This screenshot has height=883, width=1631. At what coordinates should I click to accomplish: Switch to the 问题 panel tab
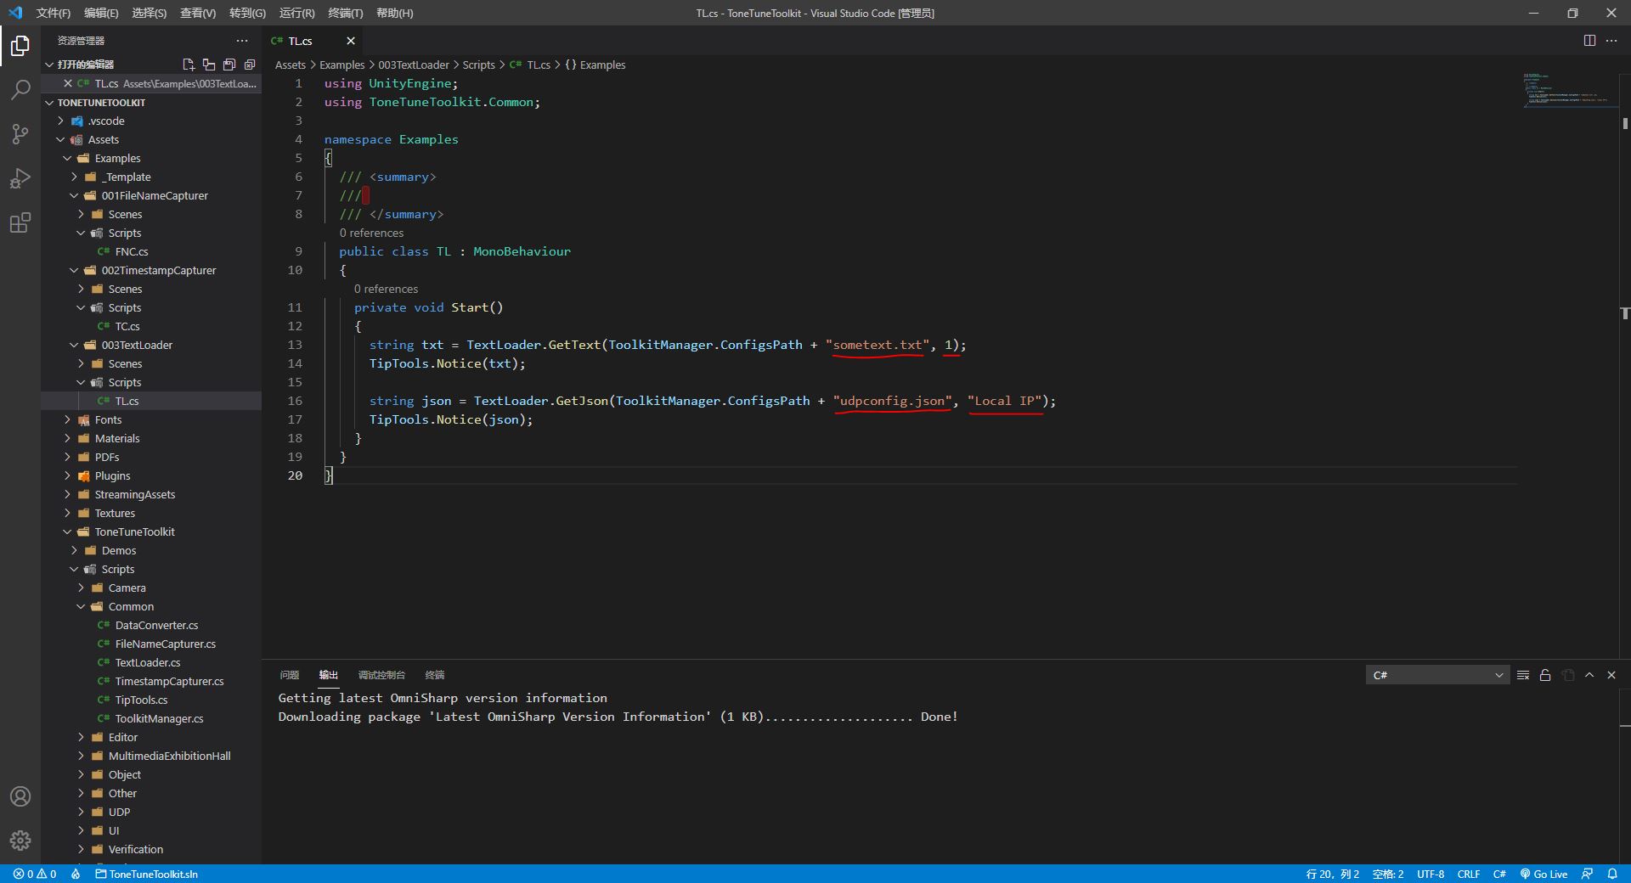coord(290,675)
